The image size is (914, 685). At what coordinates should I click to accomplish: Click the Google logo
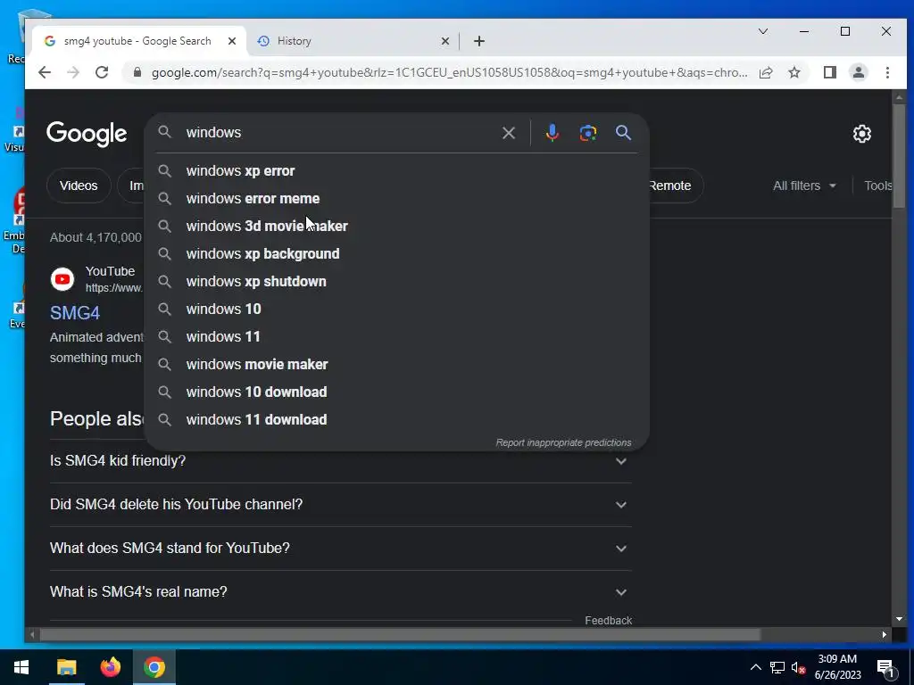tap(87, 134)
